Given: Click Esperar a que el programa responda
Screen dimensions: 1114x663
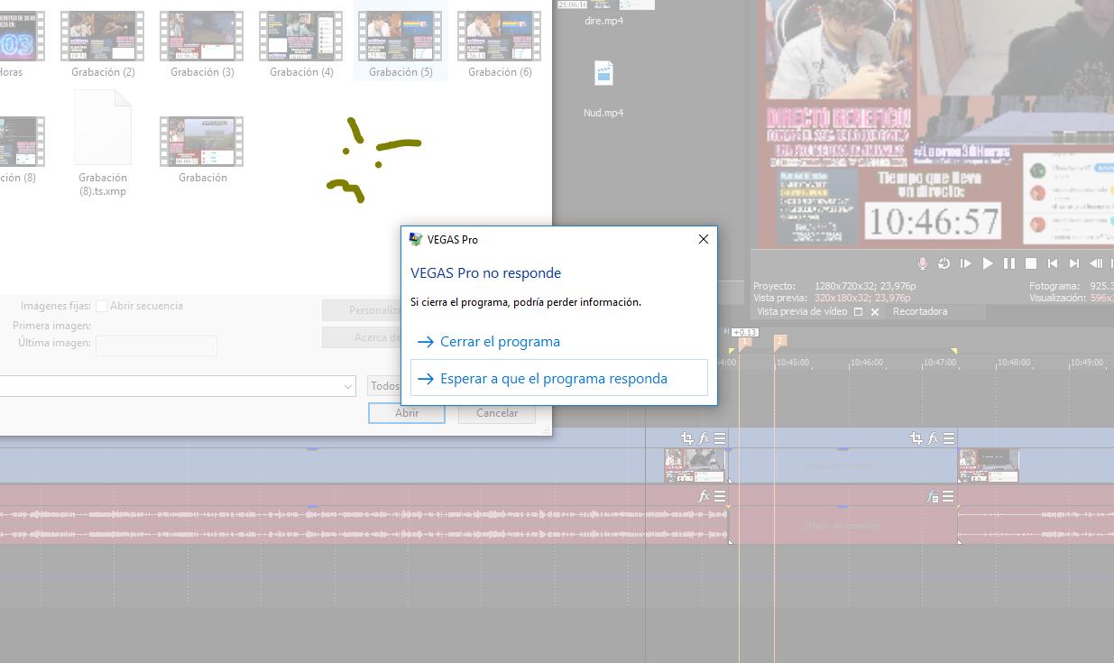Looking at the screenshot, I should click(x=554, y=378).
